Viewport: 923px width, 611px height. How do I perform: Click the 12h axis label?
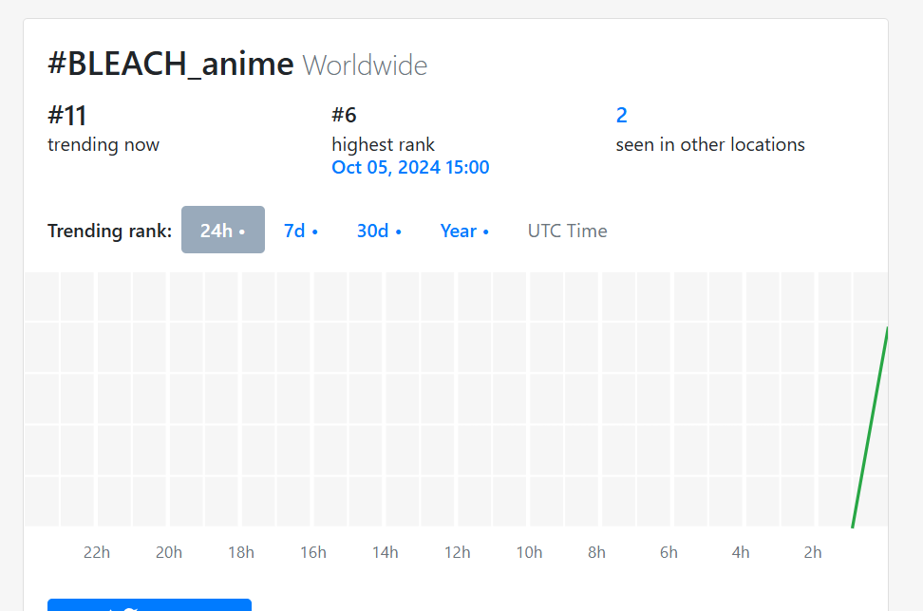click(x=458, y=553)
